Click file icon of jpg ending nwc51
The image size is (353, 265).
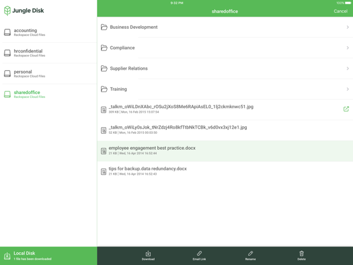pos(104,109)
